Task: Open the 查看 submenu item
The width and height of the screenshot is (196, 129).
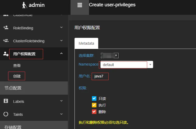Action: (17, 66)
